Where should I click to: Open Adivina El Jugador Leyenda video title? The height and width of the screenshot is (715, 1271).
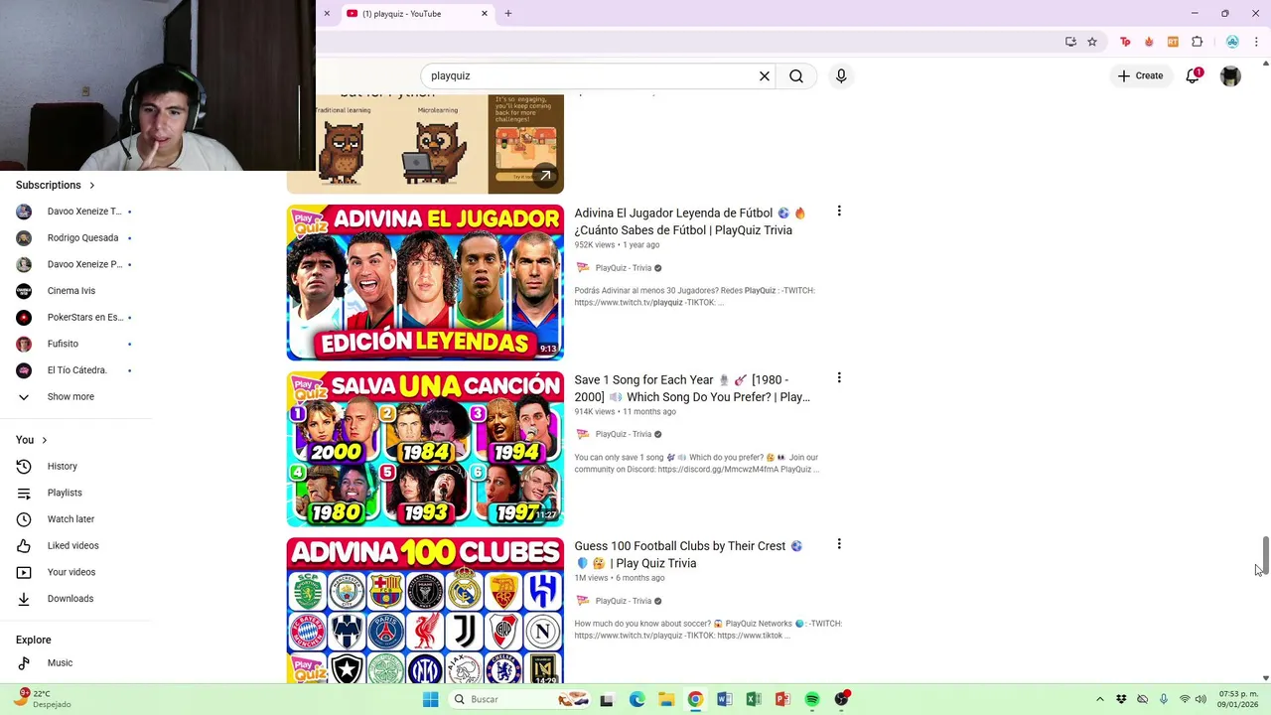tap(691, 221)
